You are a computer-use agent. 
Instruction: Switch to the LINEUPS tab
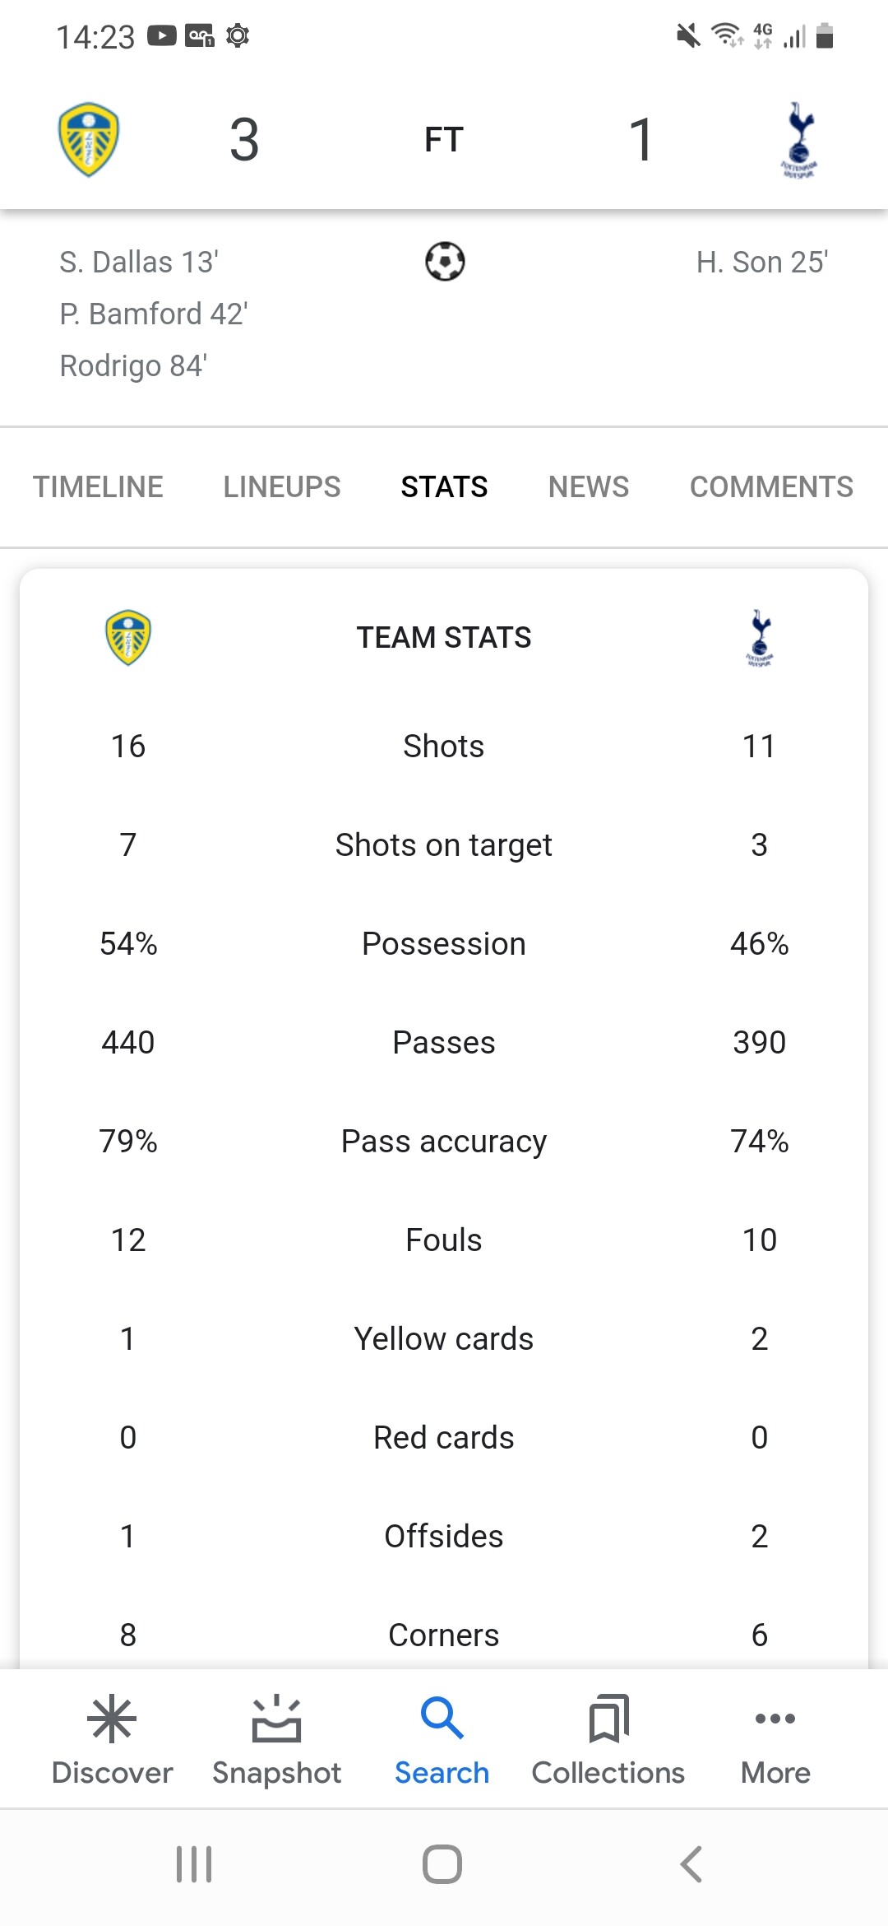tap(282, 486)
